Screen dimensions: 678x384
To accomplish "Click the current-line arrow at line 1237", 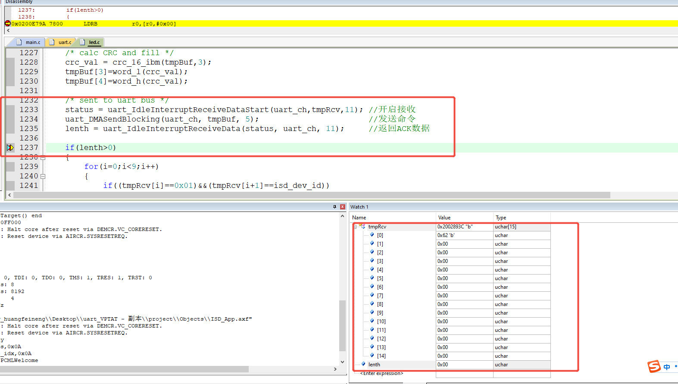I will [x=10, y=147].
